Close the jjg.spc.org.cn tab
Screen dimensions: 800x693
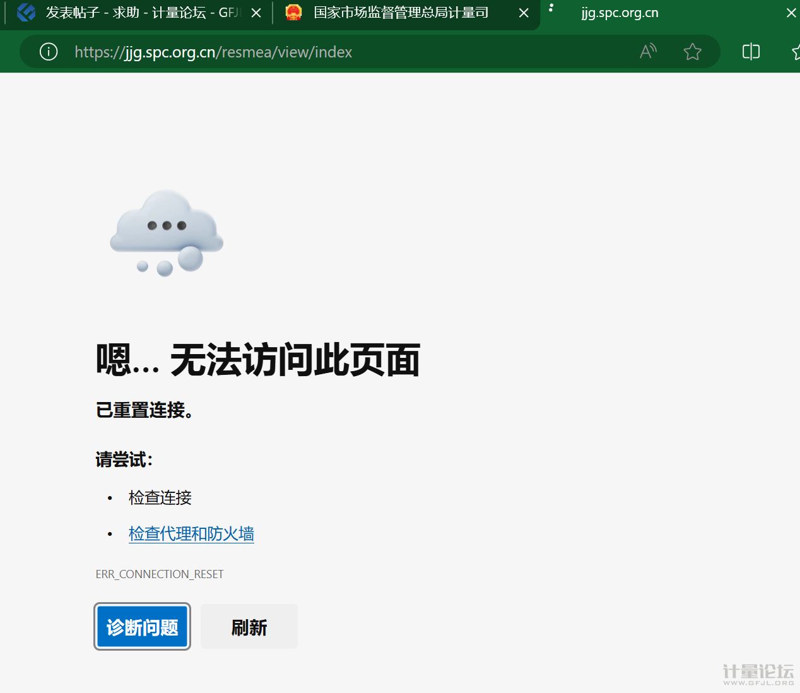tap(791, 13)
